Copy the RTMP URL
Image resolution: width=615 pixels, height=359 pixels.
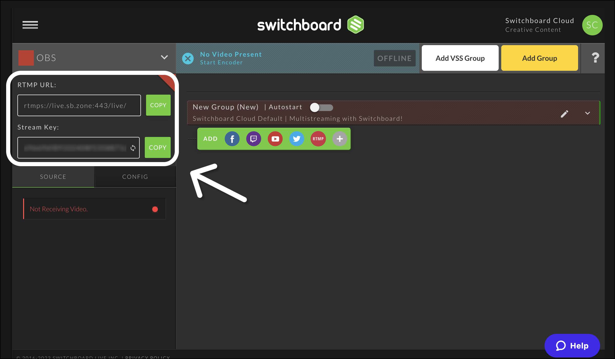click(x=158, y=105)
